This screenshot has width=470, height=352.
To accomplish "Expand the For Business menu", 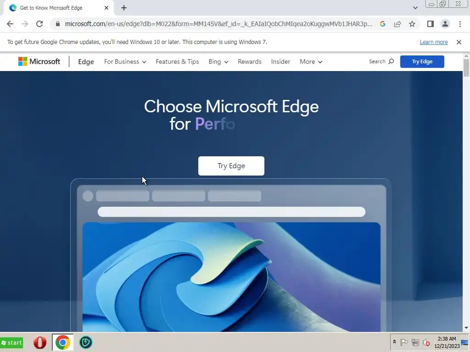I will (x=125, y=62).
